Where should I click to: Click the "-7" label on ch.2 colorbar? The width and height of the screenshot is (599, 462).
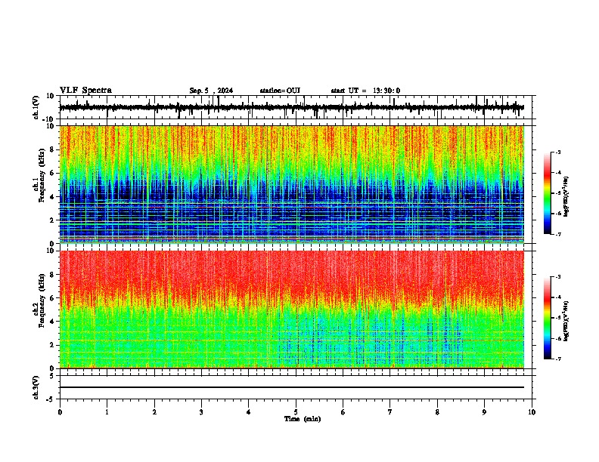point(557,359)
